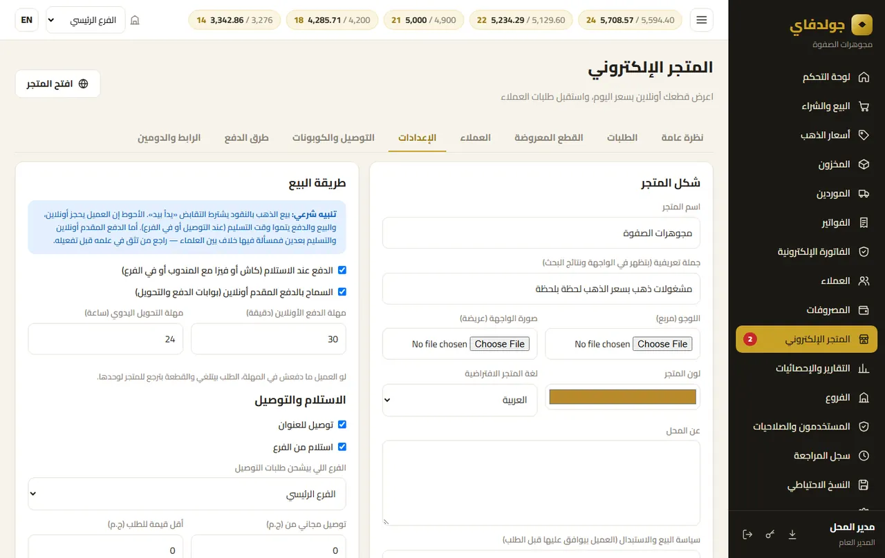Switch language with the EN button

click(27, 20)
